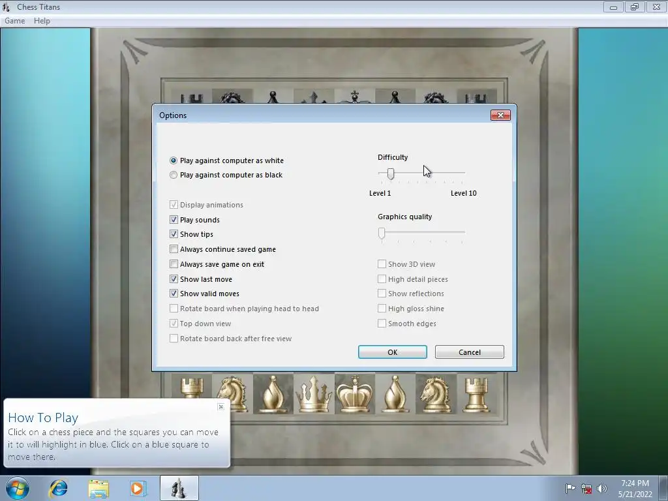Dismiss the How To Play tip
The image size is (668, 501).
[220, 407]
